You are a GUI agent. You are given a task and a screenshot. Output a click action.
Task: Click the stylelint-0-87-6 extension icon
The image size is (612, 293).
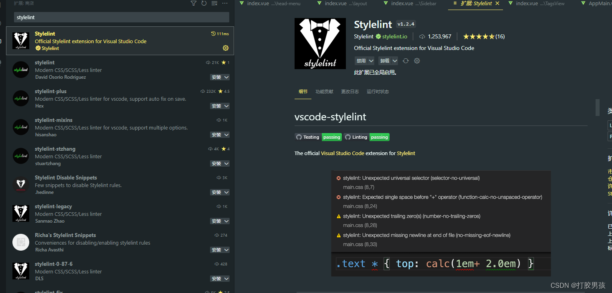(x=21, y=271)
